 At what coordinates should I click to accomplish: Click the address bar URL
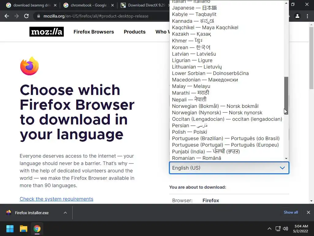96,16
